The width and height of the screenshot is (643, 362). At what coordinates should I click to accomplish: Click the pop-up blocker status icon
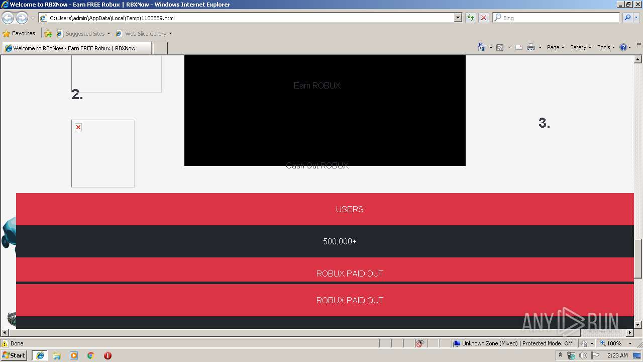(x=420, y=343)
